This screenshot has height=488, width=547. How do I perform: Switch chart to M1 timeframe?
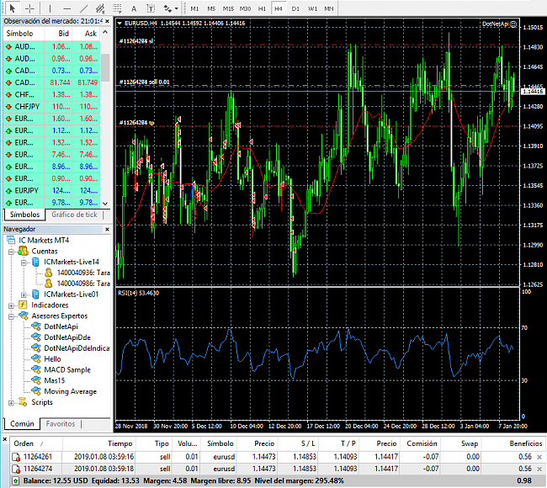[194, 8]
